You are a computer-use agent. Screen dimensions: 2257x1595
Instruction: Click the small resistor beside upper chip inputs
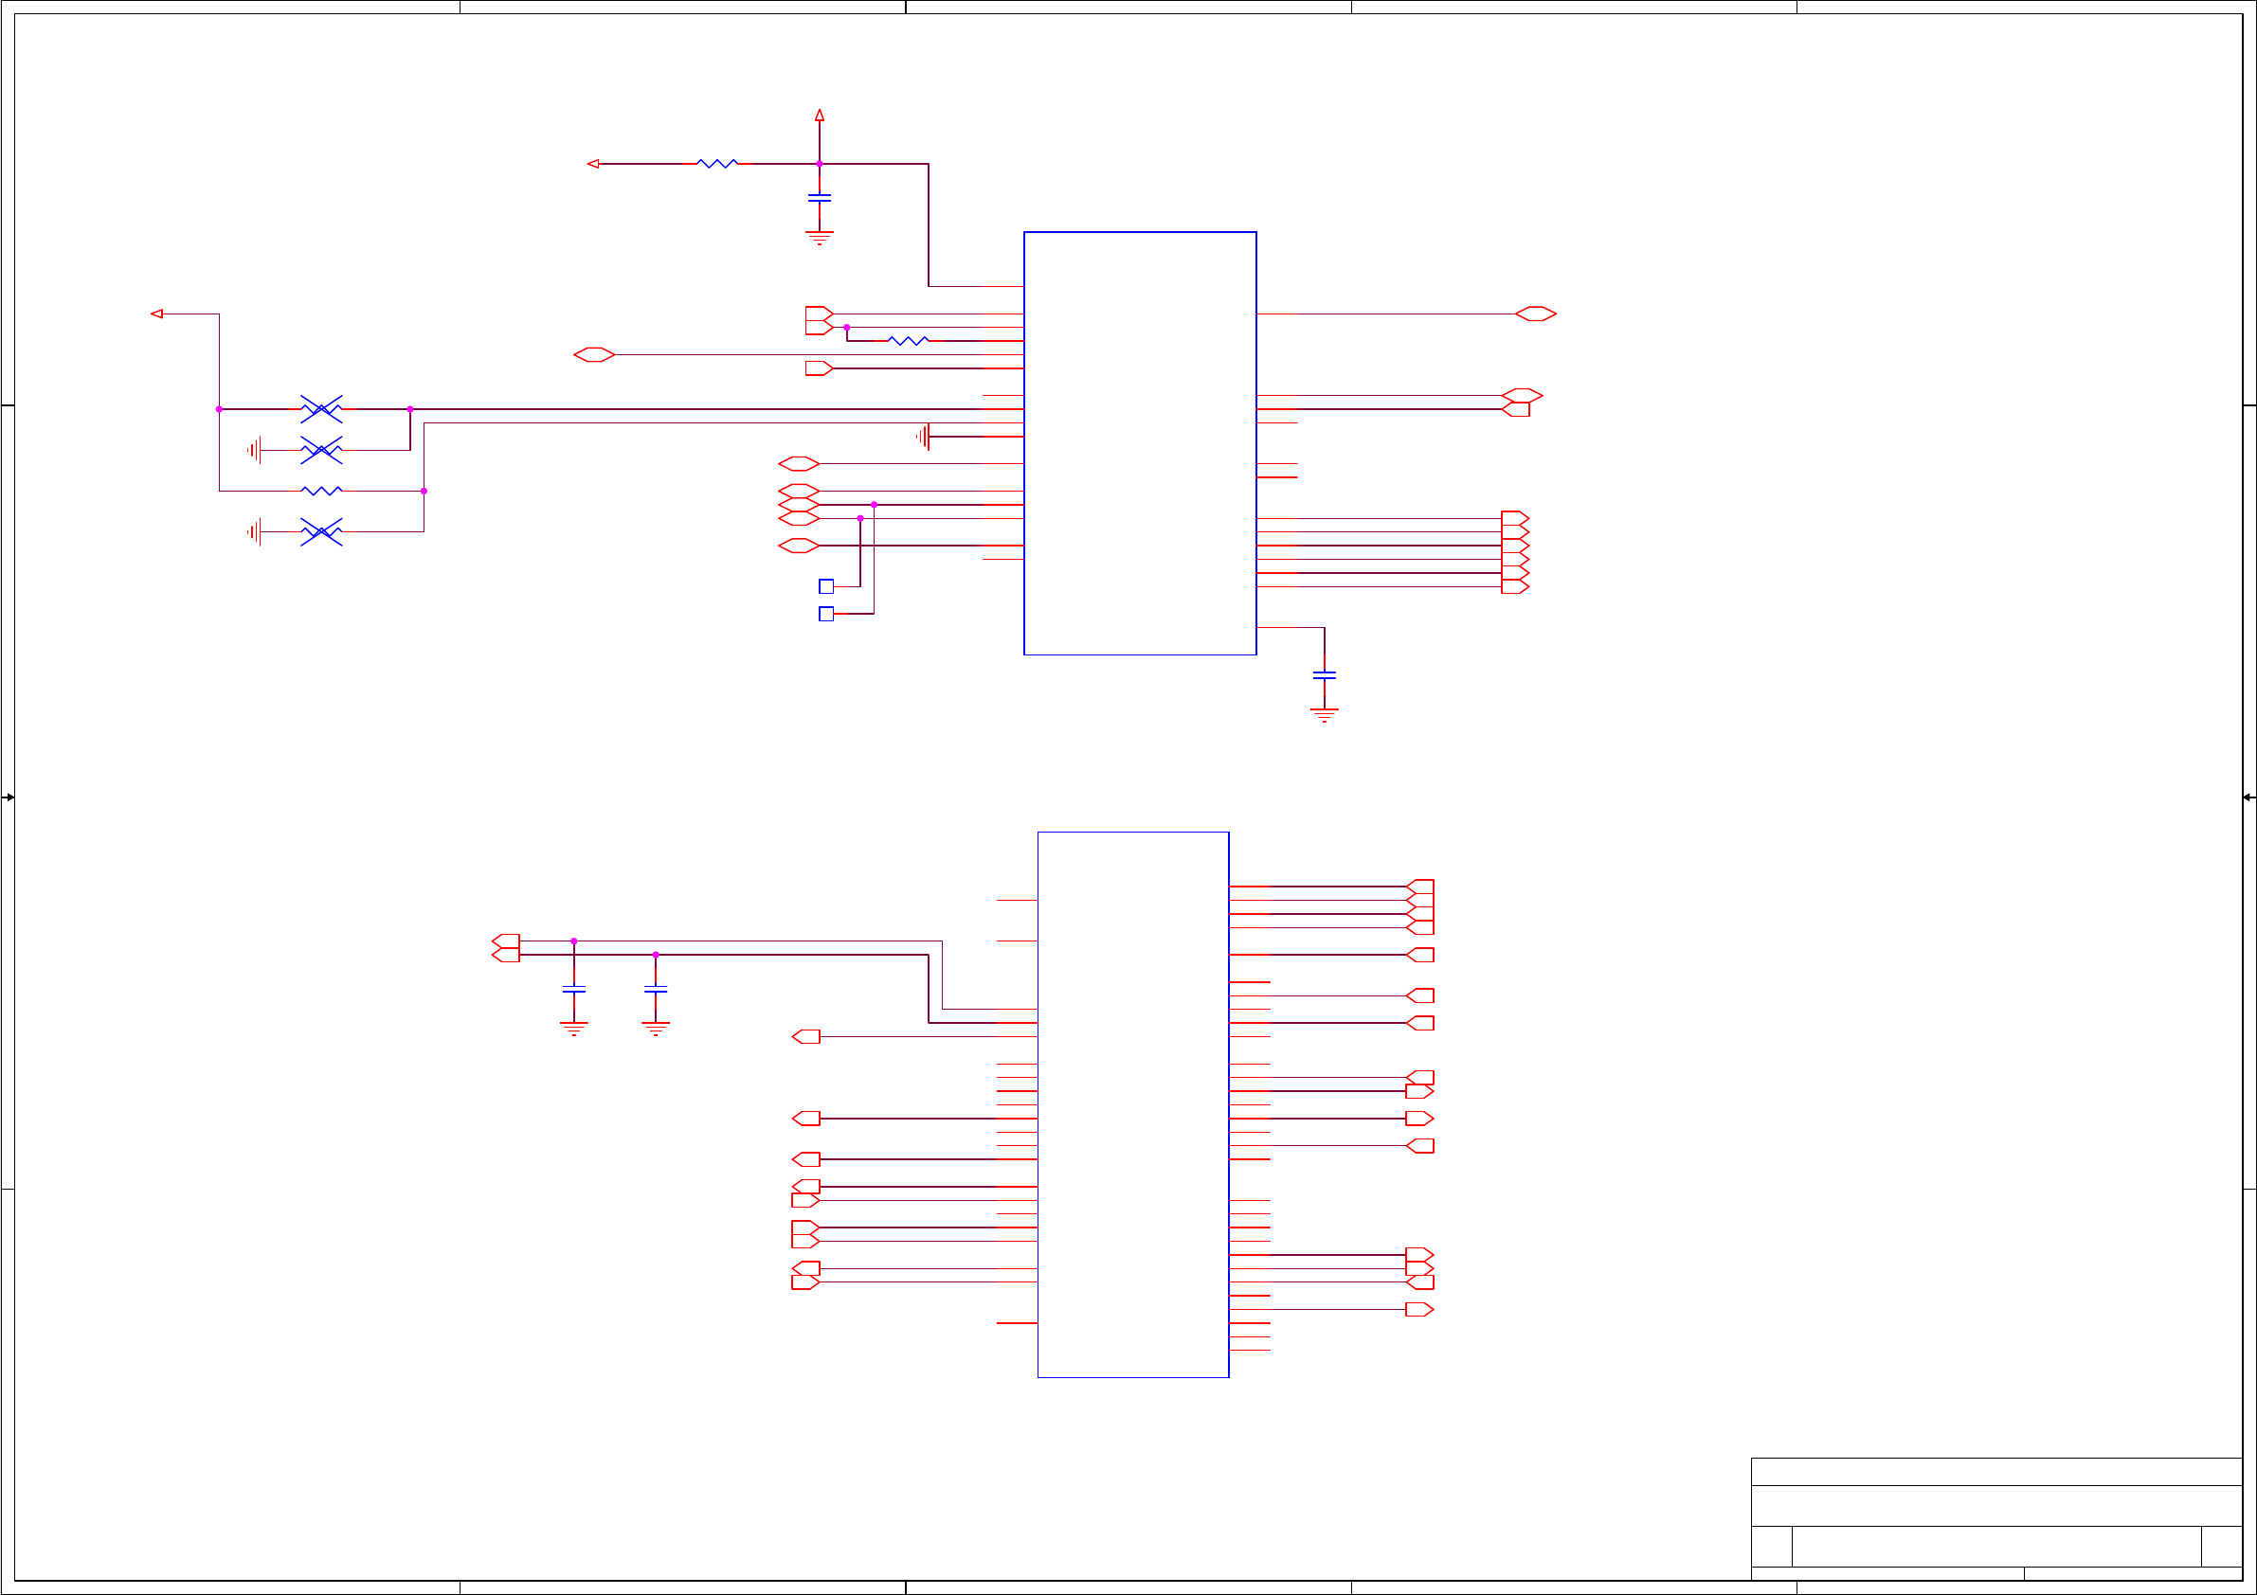point(908,341)
